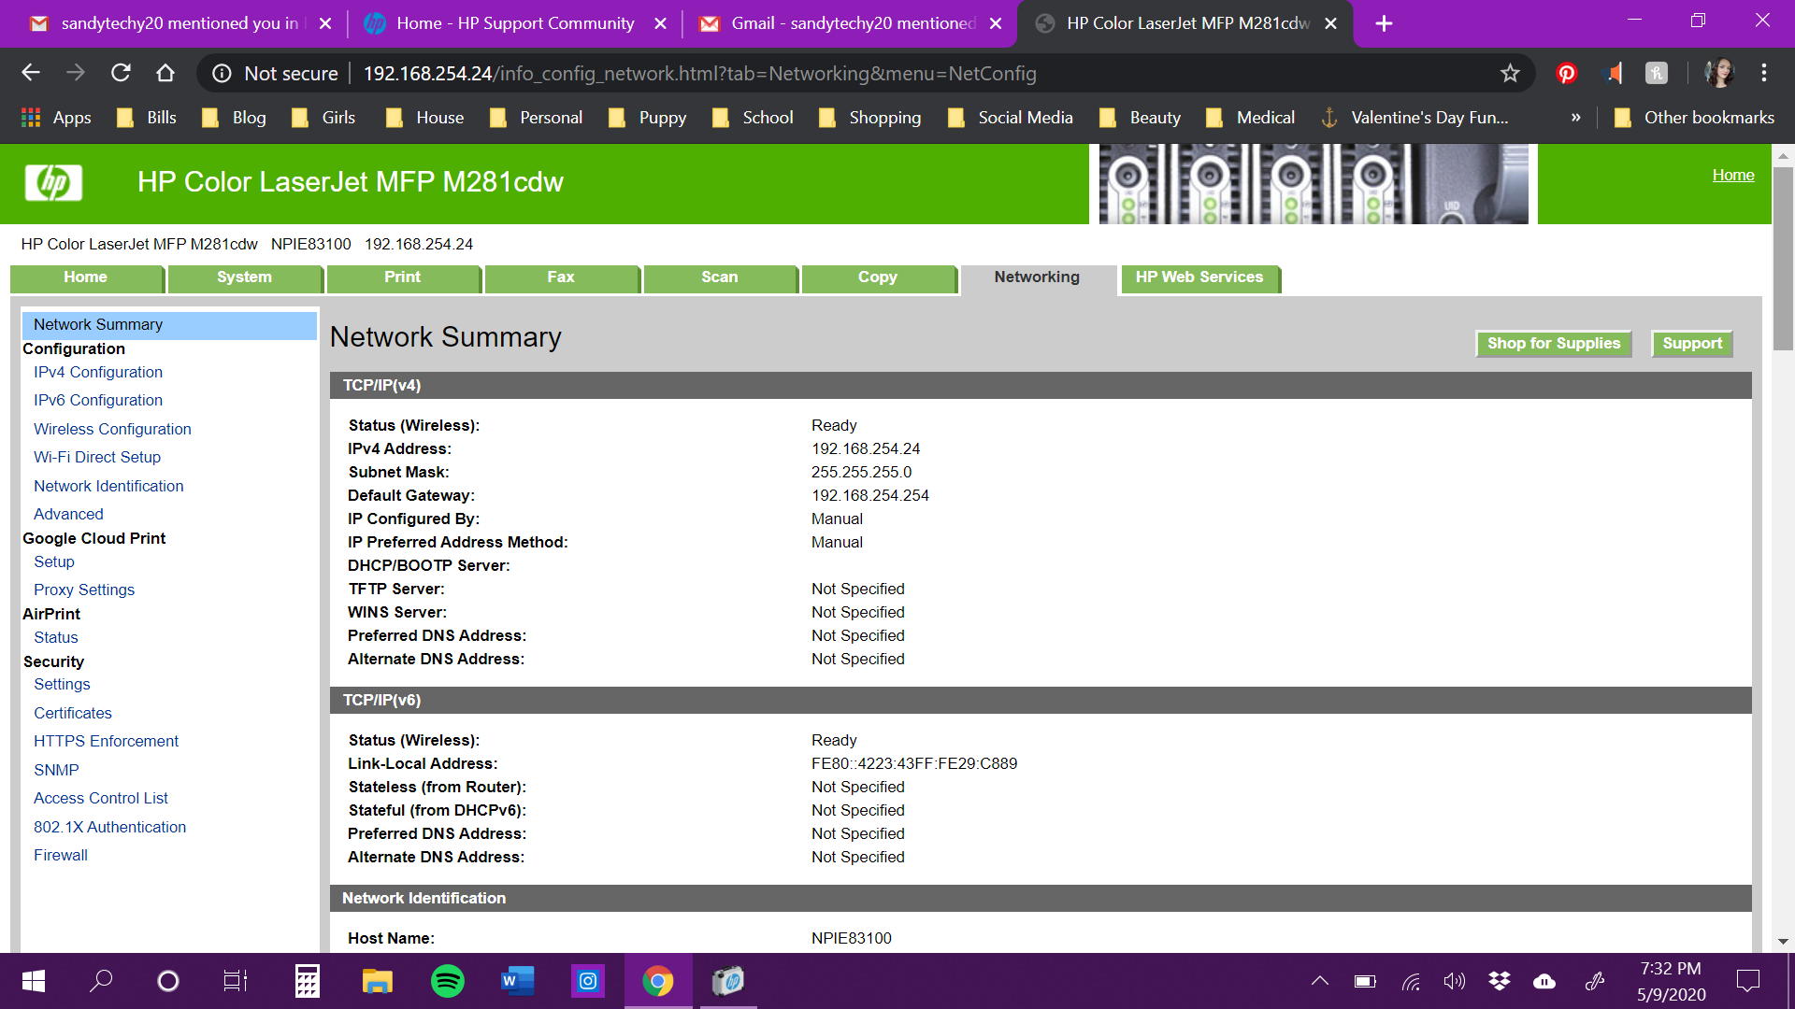Open the HP printer utility in the taskbar
Screen dimensions: 1795x1009
click(x=728, y=981)
